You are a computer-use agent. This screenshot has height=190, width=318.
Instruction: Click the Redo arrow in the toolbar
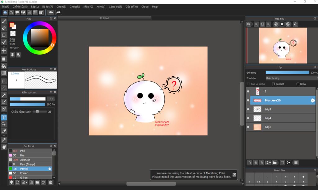click(x=58, y=12)
